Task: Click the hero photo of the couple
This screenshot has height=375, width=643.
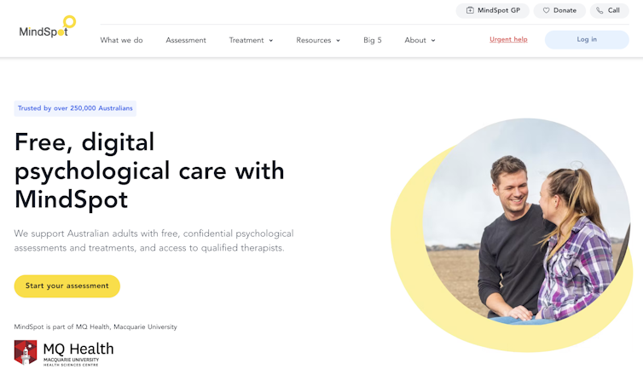Action: [x=526, y=222]
